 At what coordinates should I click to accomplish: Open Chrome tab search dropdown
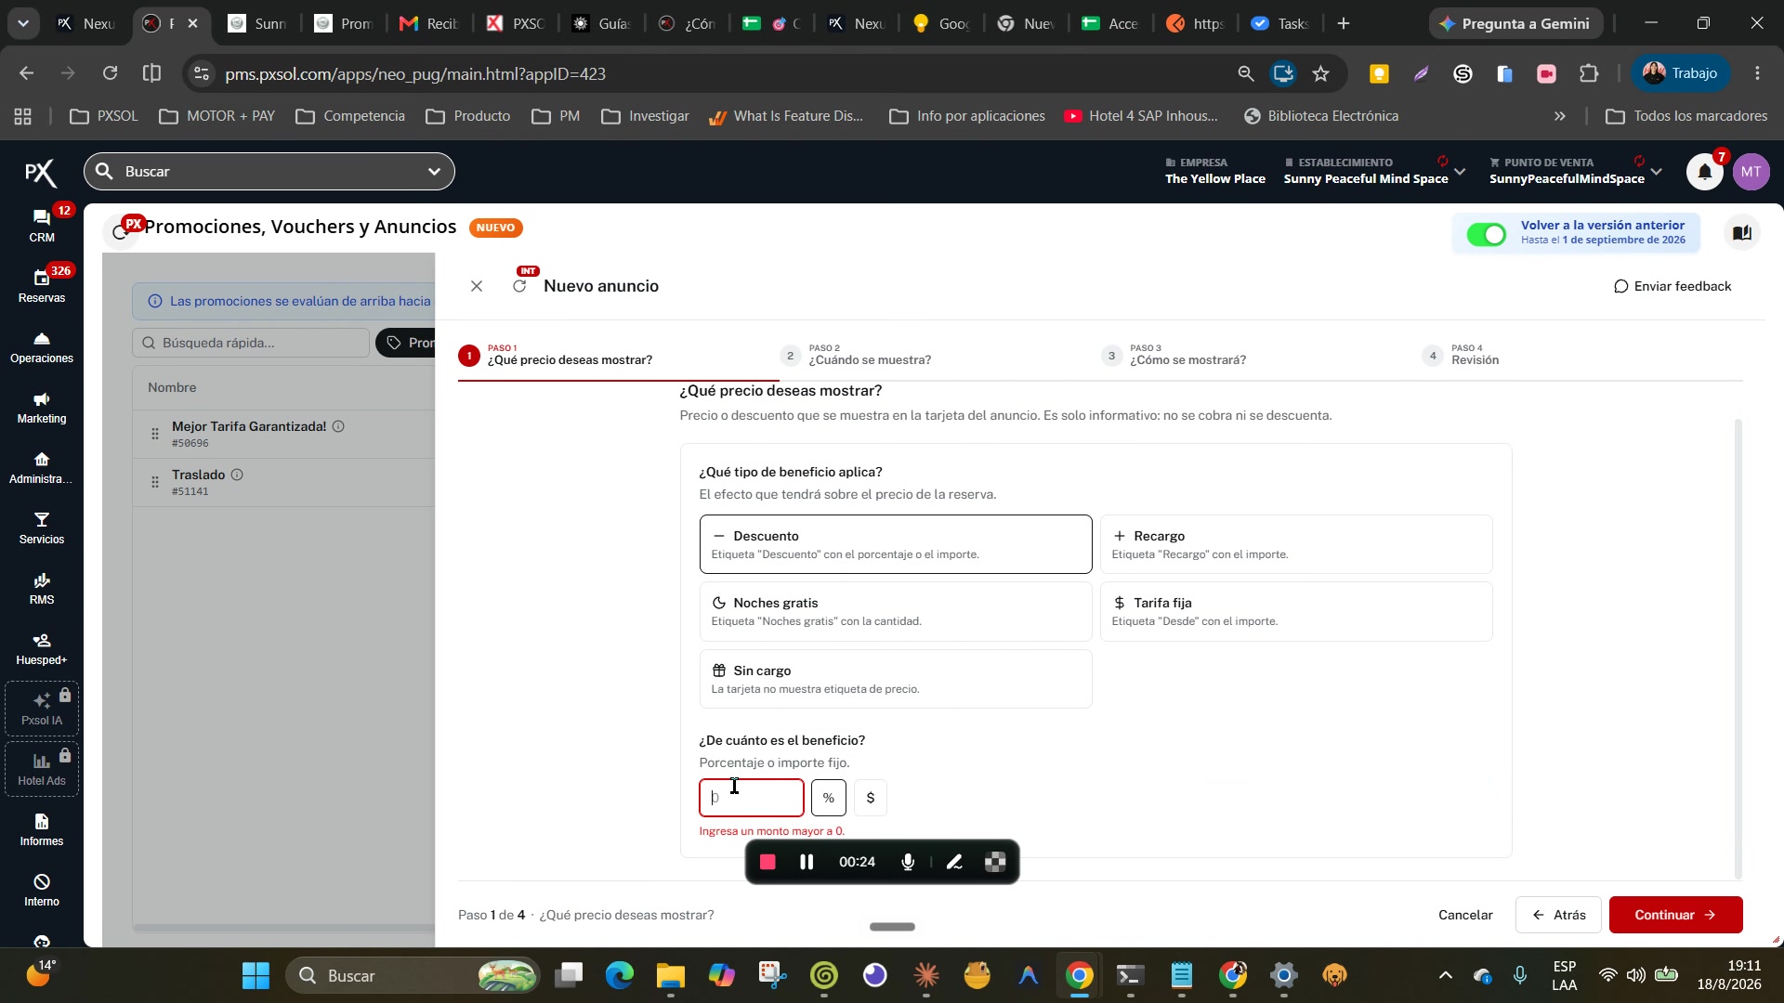coord(23,23)
